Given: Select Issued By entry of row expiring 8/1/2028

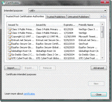Looking at the screenshot, I should pos(49,29).
